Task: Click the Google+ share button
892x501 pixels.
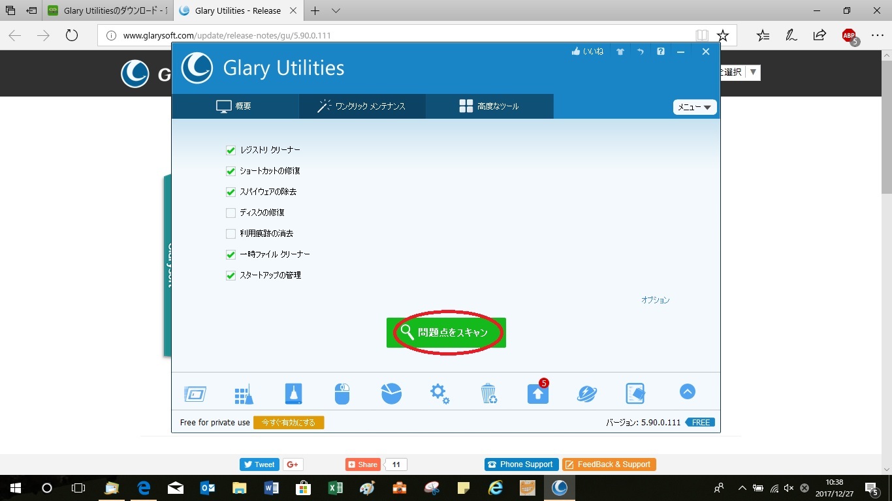Action: pyautogui.click(x=293, y=464)
